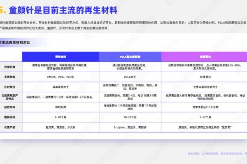Screen dimensions: 247x164
Task: Select the PMMA、PVA、PCL等 cell
Action: (61, 77)
